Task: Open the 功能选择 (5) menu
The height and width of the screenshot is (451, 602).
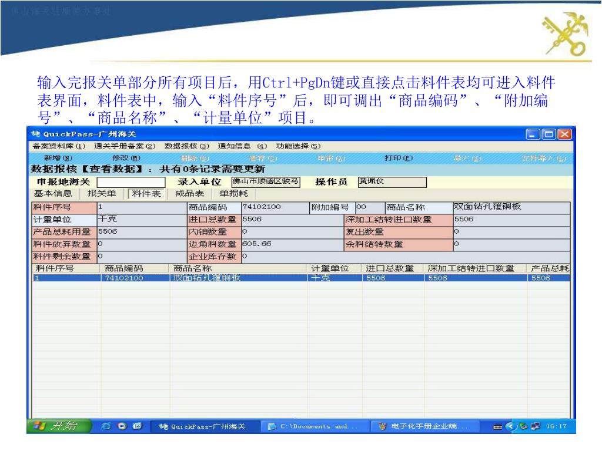Action: (298, 146)
